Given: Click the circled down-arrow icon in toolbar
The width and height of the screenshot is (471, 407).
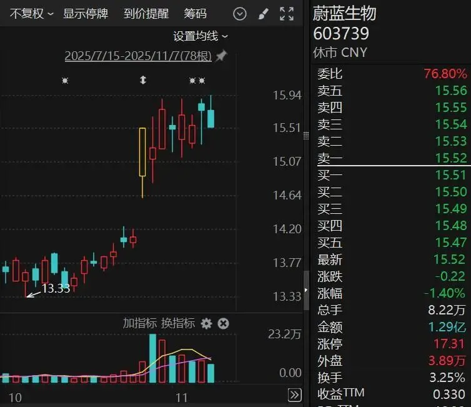Looking at the screenshot, I should pos(239,14).
